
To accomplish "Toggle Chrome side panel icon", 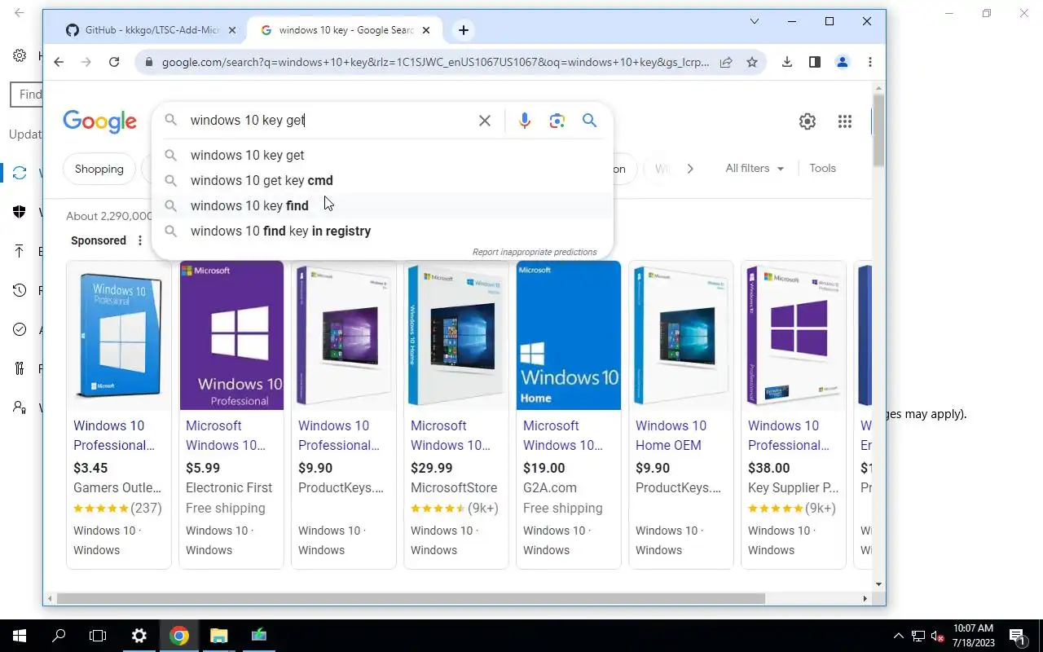I will point(815,62).
